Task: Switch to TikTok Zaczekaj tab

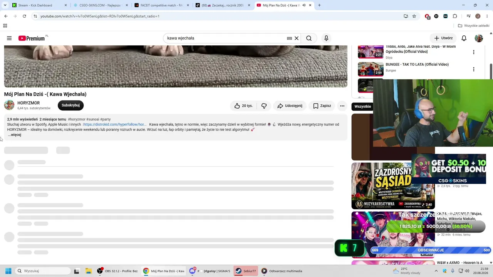Action: click(223, 5)
